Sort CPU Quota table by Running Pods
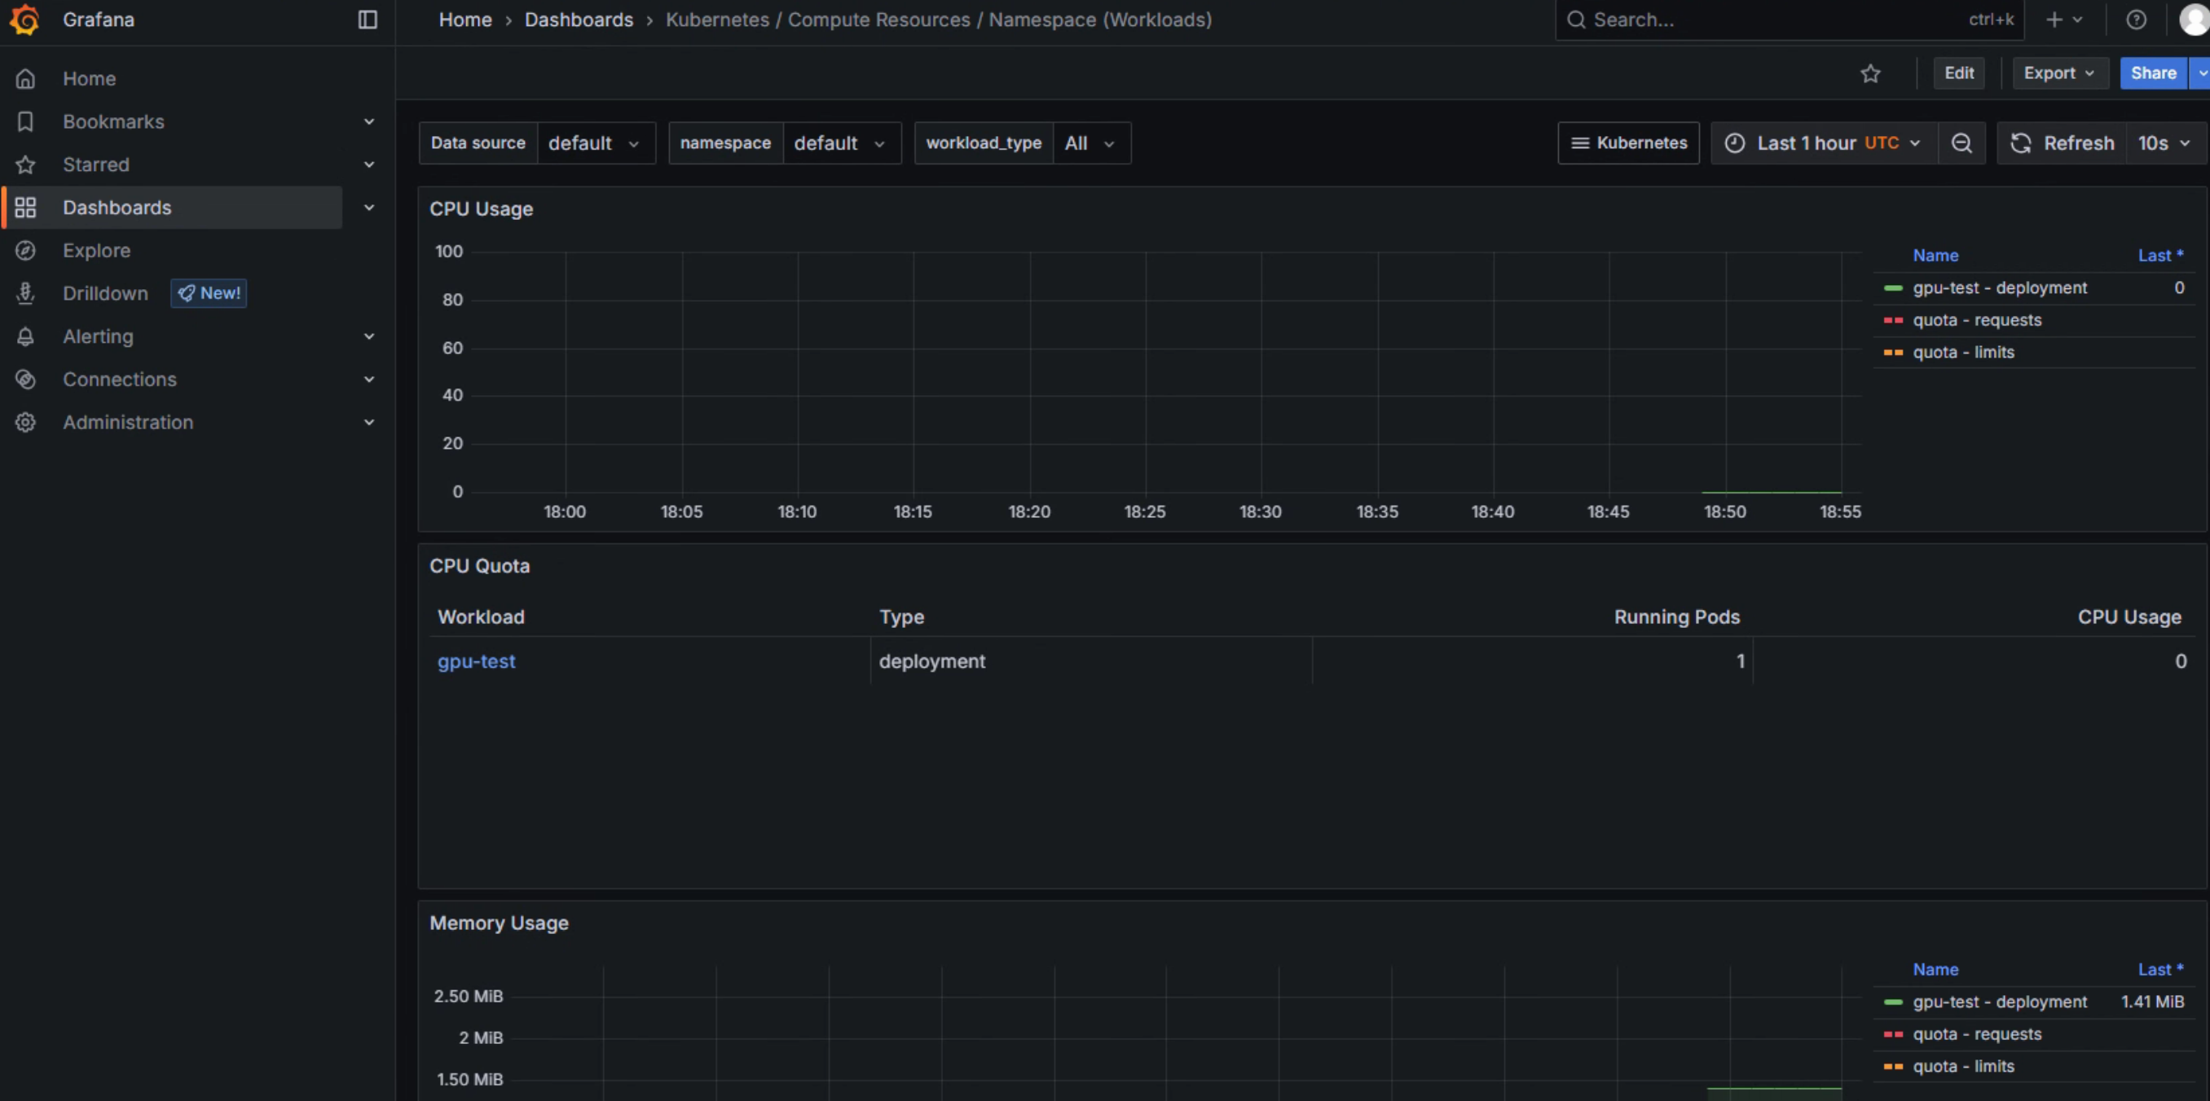 coord(1676,617)
